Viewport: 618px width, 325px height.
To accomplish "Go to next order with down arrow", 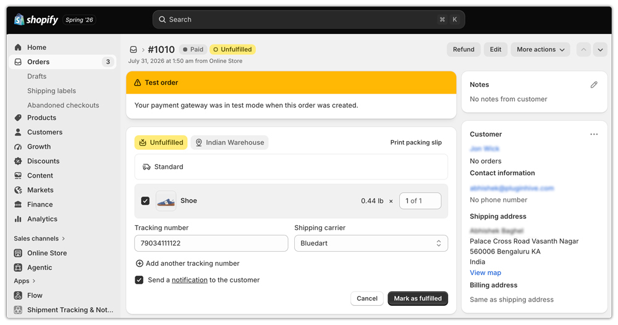I will coord(600,49).
